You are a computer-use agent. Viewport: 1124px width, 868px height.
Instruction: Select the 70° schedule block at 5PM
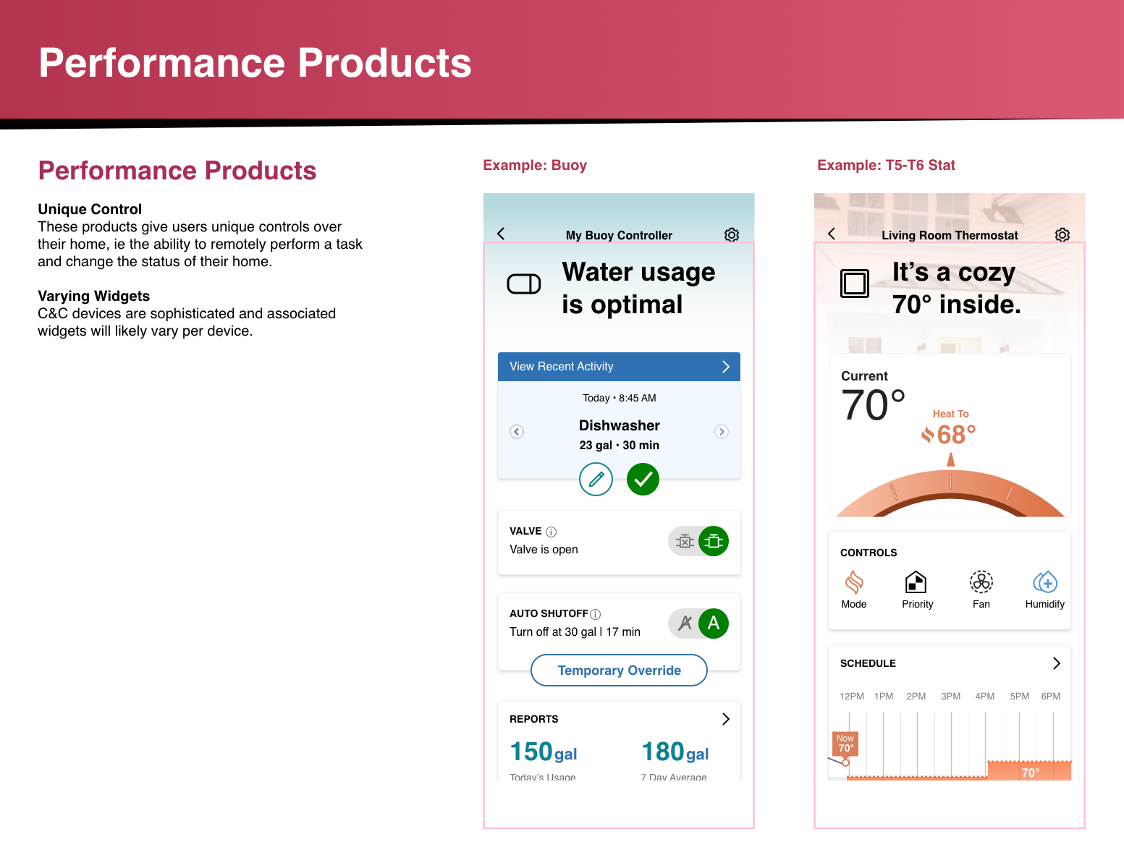pos(1029,771)
